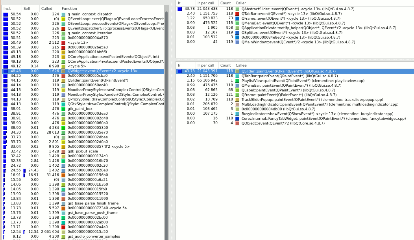Click the red icon beside QEventDispatcherGlib::processEvents
Screen dimensions: 414x240
coord(63,28)
